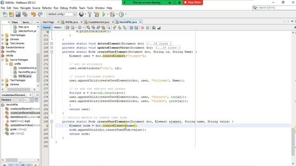Expand the folded deleteElement method on line 113
The image size is (296, 166).
point(52,43)
